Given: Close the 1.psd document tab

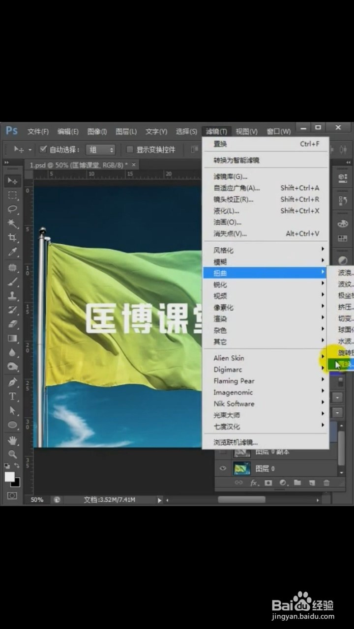Looking at the screenshot, I should click(133, 165).
